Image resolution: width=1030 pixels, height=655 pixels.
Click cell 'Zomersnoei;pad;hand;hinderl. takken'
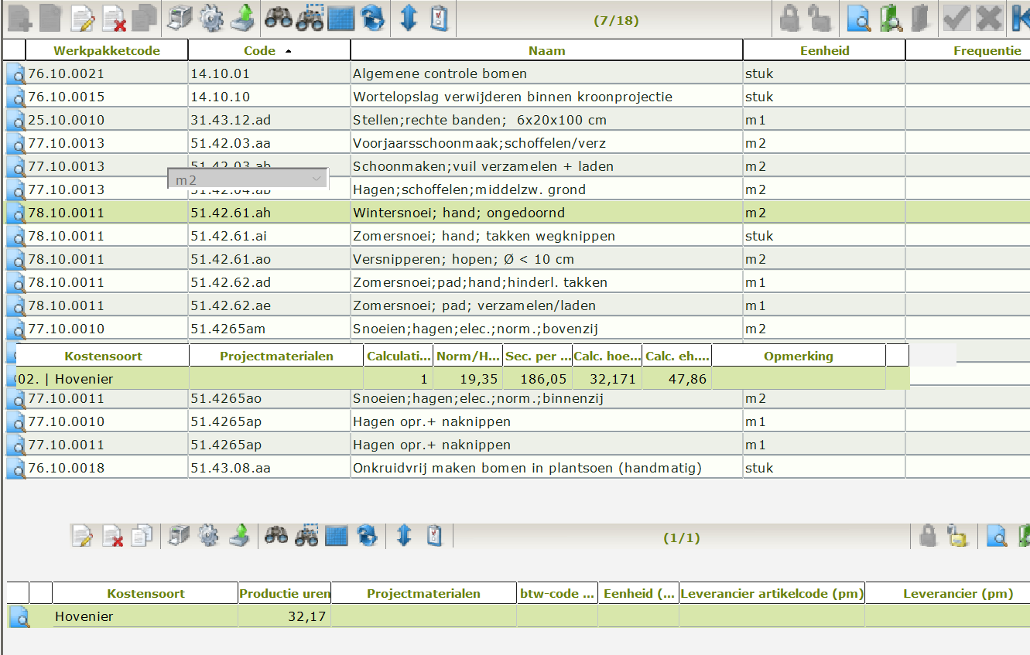547,282
